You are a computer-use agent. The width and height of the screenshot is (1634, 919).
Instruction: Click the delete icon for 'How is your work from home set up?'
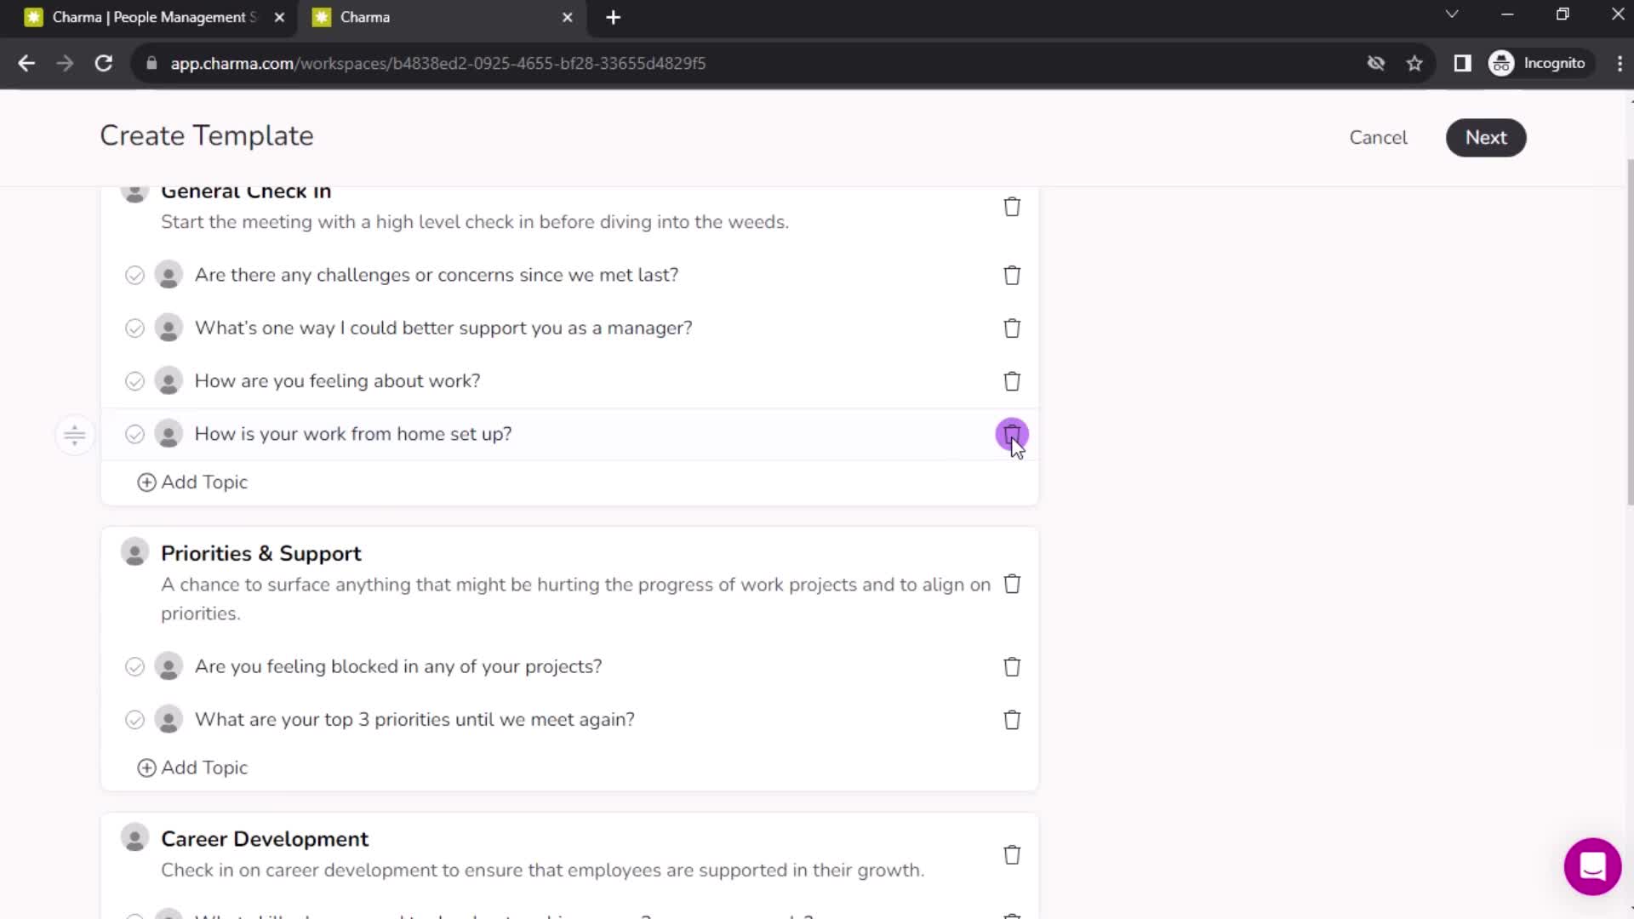point(1011,433)
